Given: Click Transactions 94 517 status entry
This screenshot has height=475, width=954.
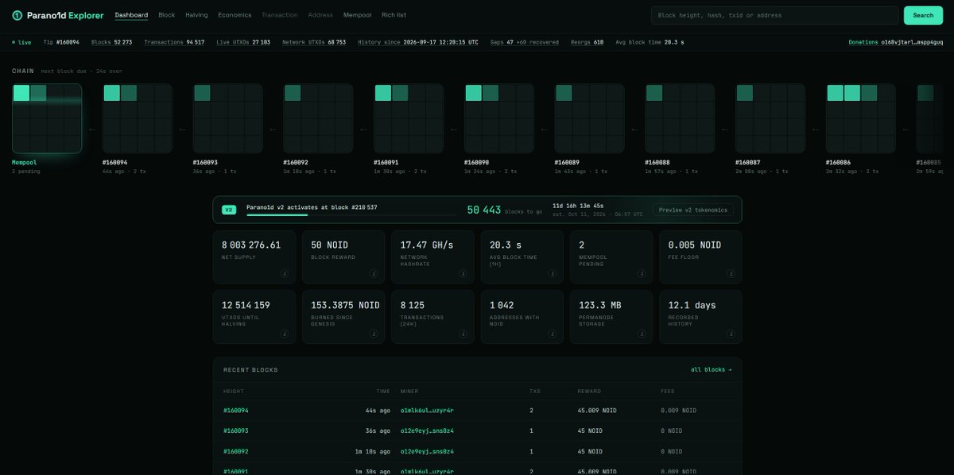Looking at the screenshot, I should (x=174, y=42).
